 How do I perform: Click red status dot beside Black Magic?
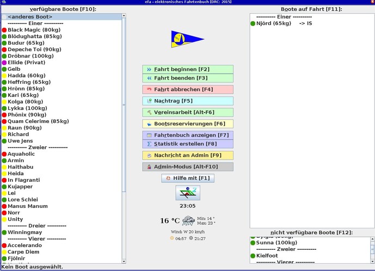pyautogui.click(x=4, y=30)
